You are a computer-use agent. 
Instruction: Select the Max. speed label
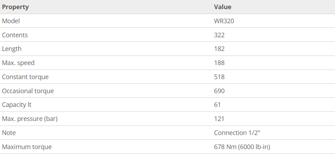[18, 63]
